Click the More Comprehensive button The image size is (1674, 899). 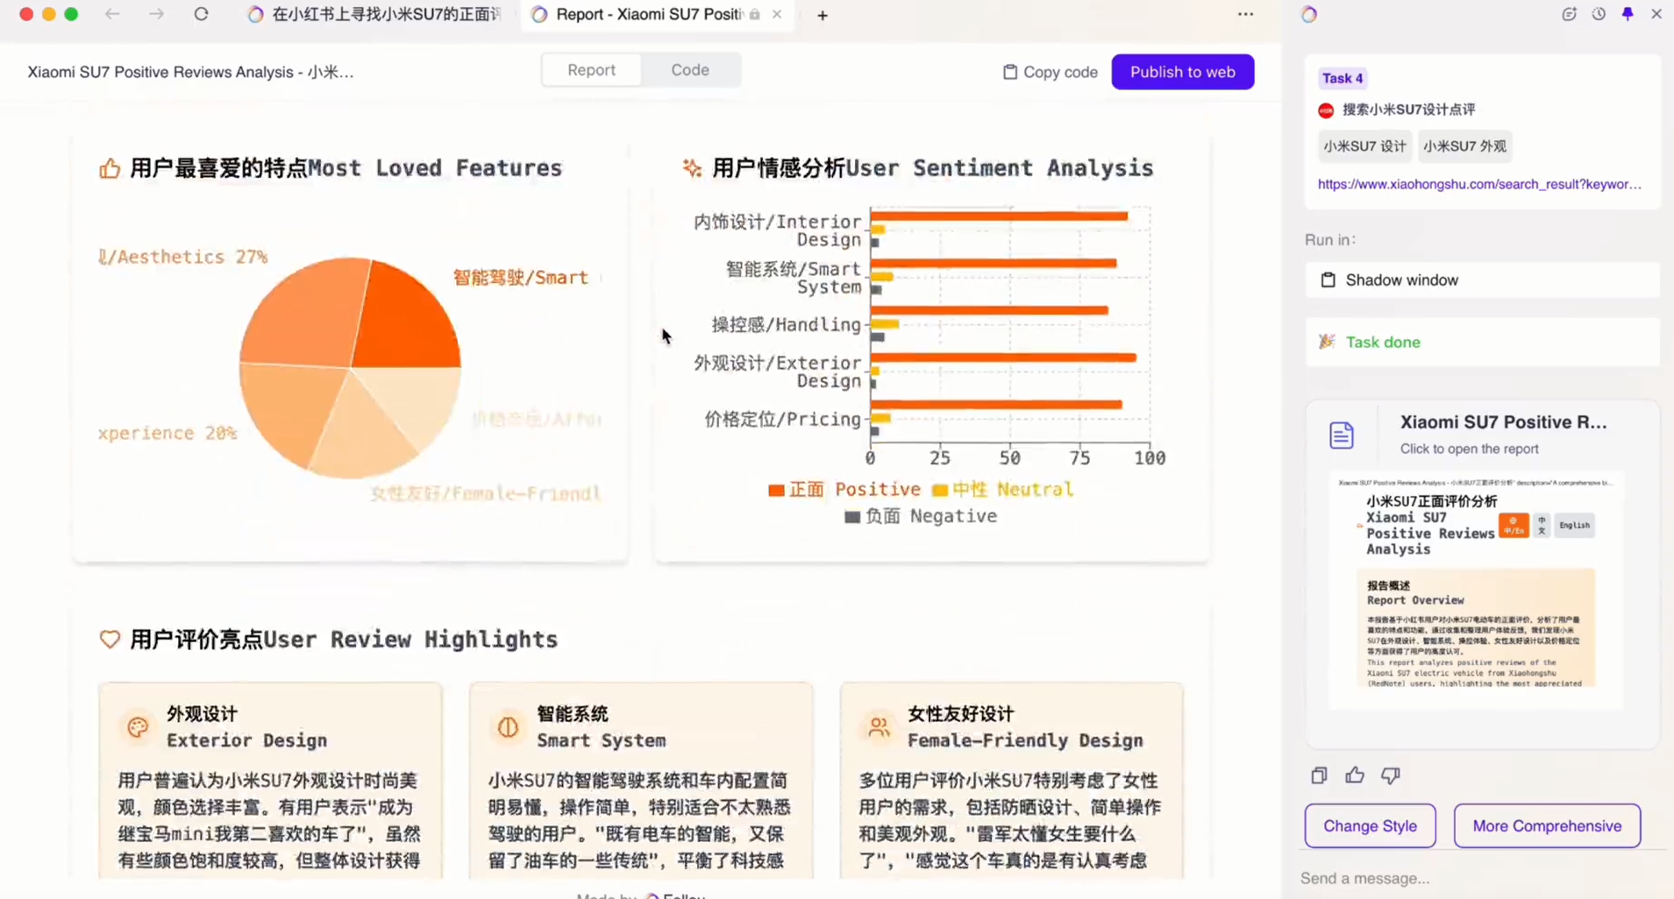pyautogui.click(x=1547, y=825)
